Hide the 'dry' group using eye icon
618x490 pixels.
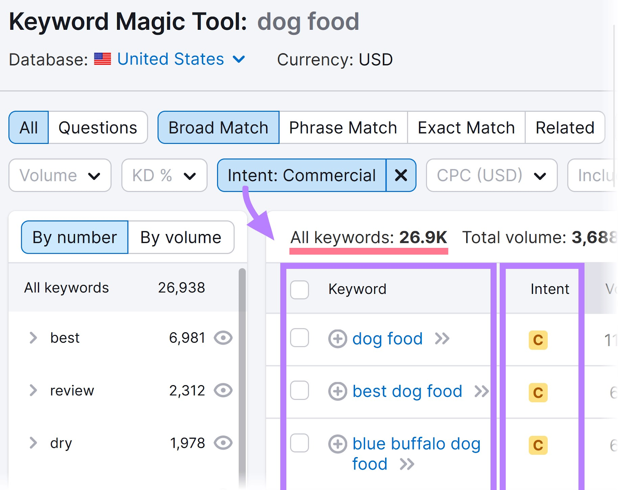click(x=223, y=443)
